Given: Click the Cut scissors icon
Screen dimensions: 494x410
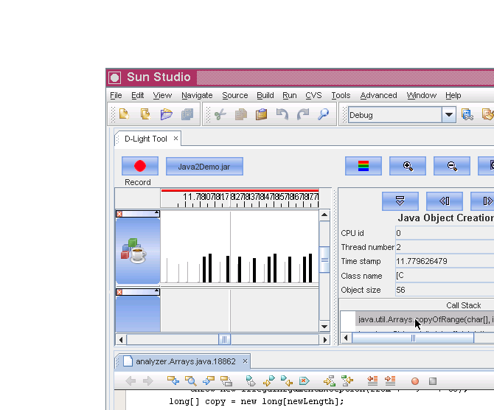Looking at the screenshot, I should 220,114.
